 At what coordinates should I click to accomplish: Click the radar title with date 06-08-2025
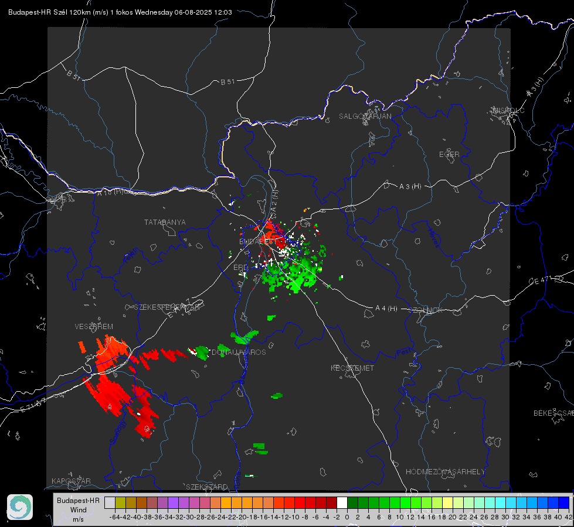pyautogui.click(x=120, y=12)
